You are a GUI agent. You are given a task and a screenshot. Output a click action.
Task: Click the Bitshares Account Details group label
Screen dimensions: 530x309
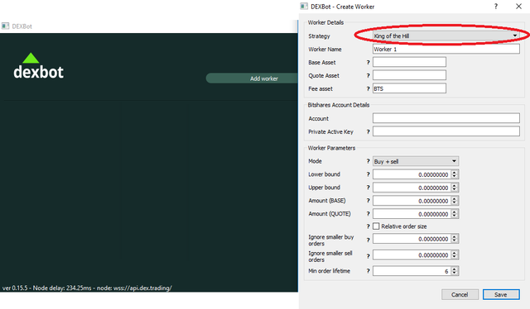(x=339, y=105)
